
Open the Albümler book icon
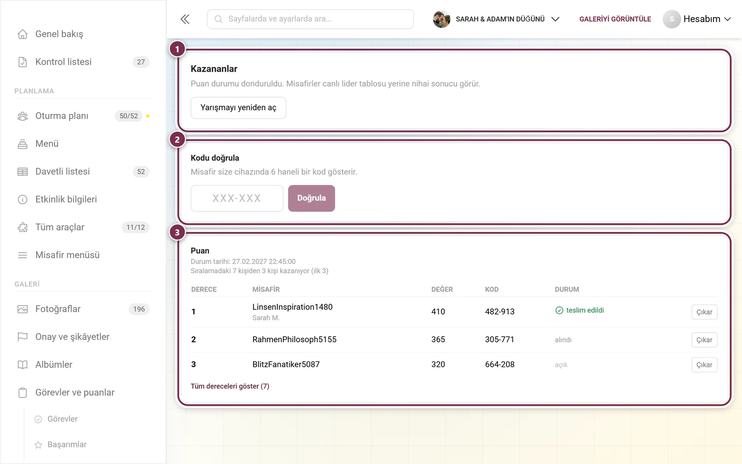click(23, 365)
